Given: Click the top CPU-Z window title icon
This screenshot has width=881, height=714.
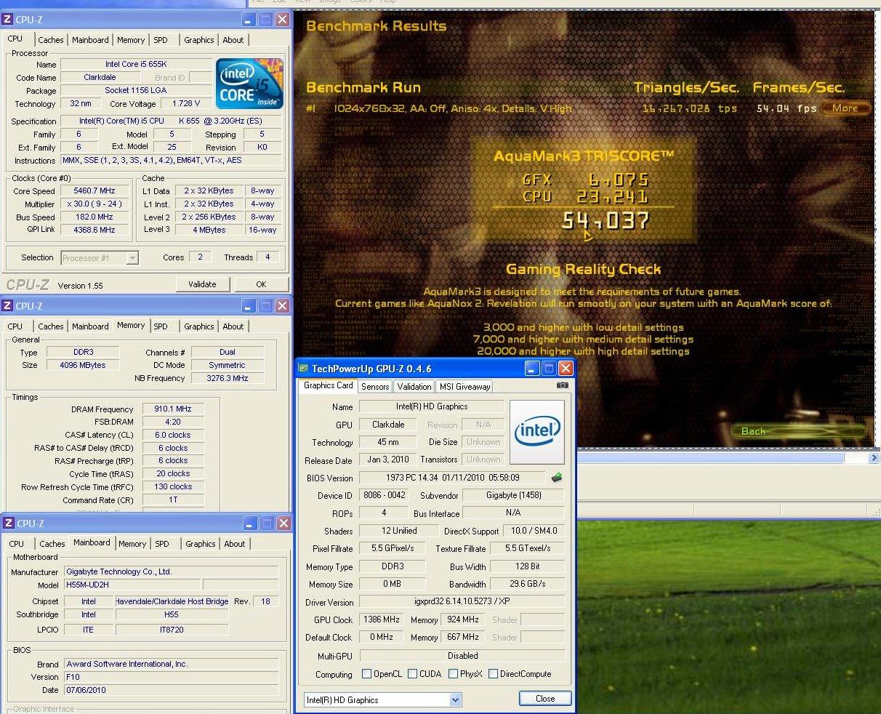Looking at the screenshot, I should click(7, 20).
